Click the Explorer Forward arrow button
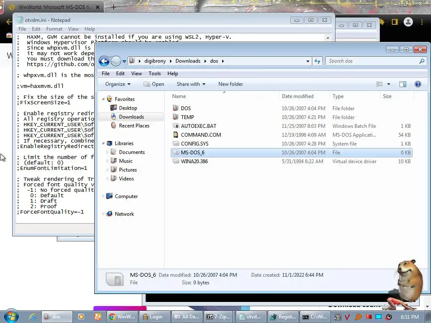 (116, 61)
